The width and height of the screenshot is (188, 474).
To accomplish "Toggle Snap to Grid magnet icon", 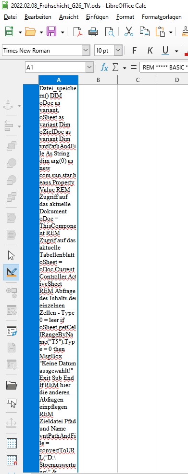I will click(12, 460).
